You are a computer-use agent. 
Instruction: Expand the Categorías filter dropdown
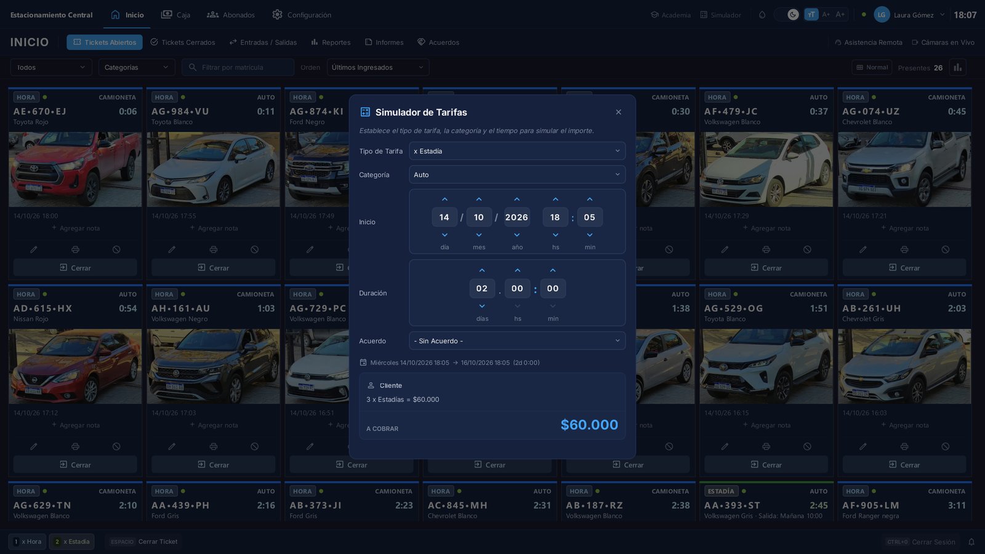coord(137,68)
